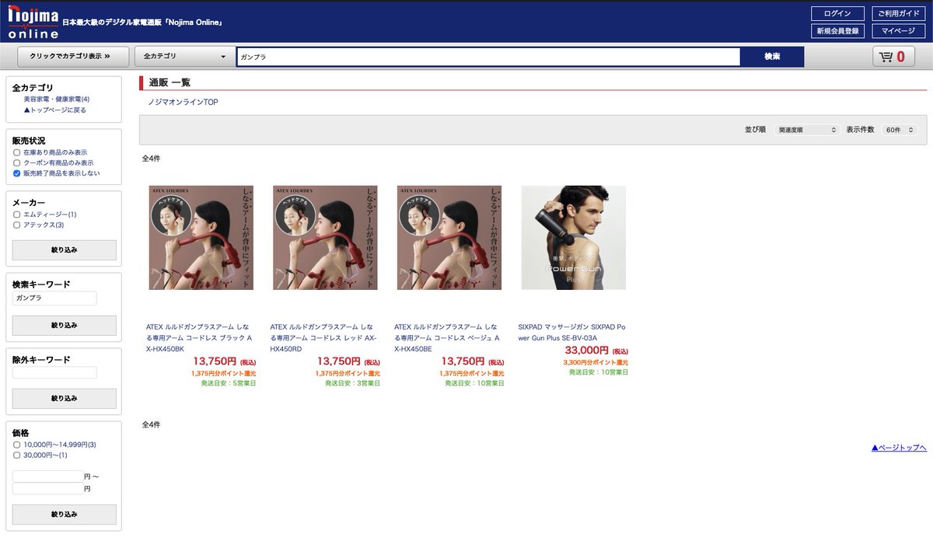Screen dimensions: 933x541
Task: Click the ログイン button
Action: coord(837,13)
